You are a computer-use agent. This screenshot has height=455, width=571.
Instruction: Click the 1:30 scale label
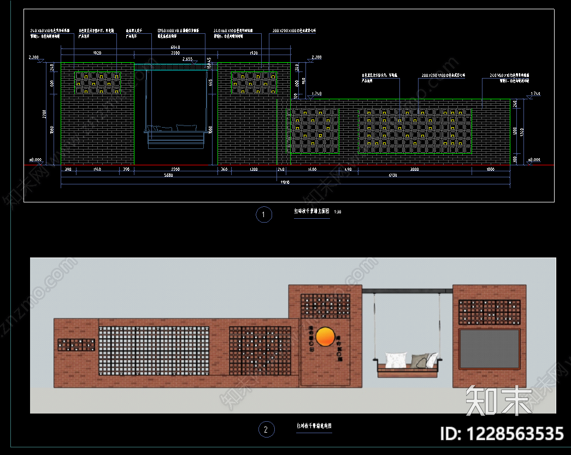coord(338,212)
